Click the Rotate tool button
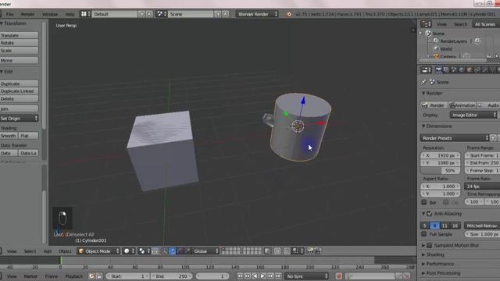This screenshot has height=281, width=500. (19, 43)
